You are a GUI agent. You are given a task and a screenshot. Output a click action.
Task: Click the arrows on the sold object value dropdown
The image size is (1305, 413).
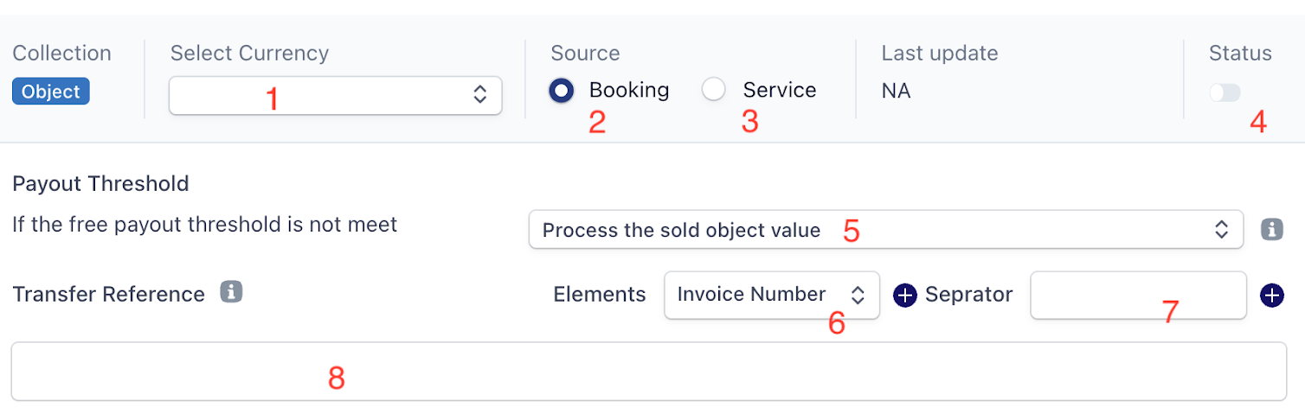[x=1221, y=230]
